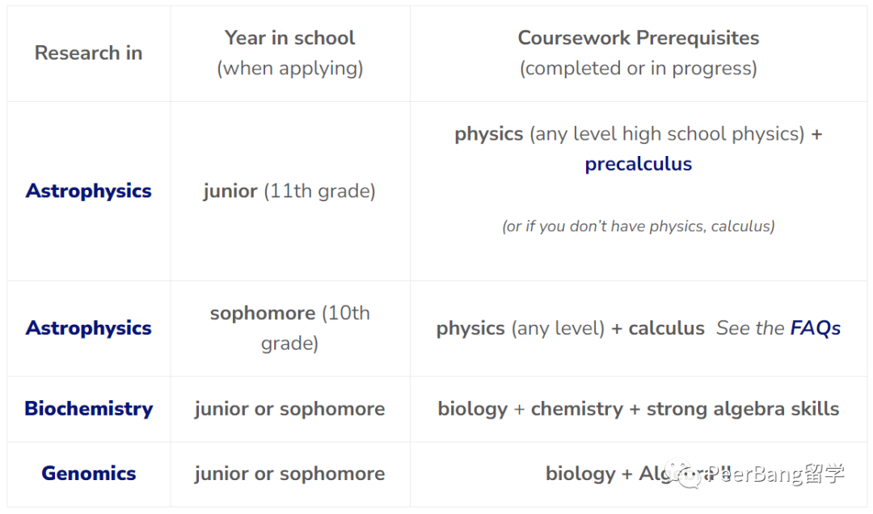Viewport: 873px width, 514px height.
Task: Click "junior or sophomore" in Biochemistry row
Action: [x=289, y=409]
